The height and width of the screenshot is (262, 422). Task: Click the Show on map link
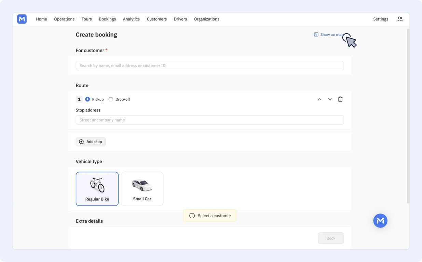[x=329, y=34]
